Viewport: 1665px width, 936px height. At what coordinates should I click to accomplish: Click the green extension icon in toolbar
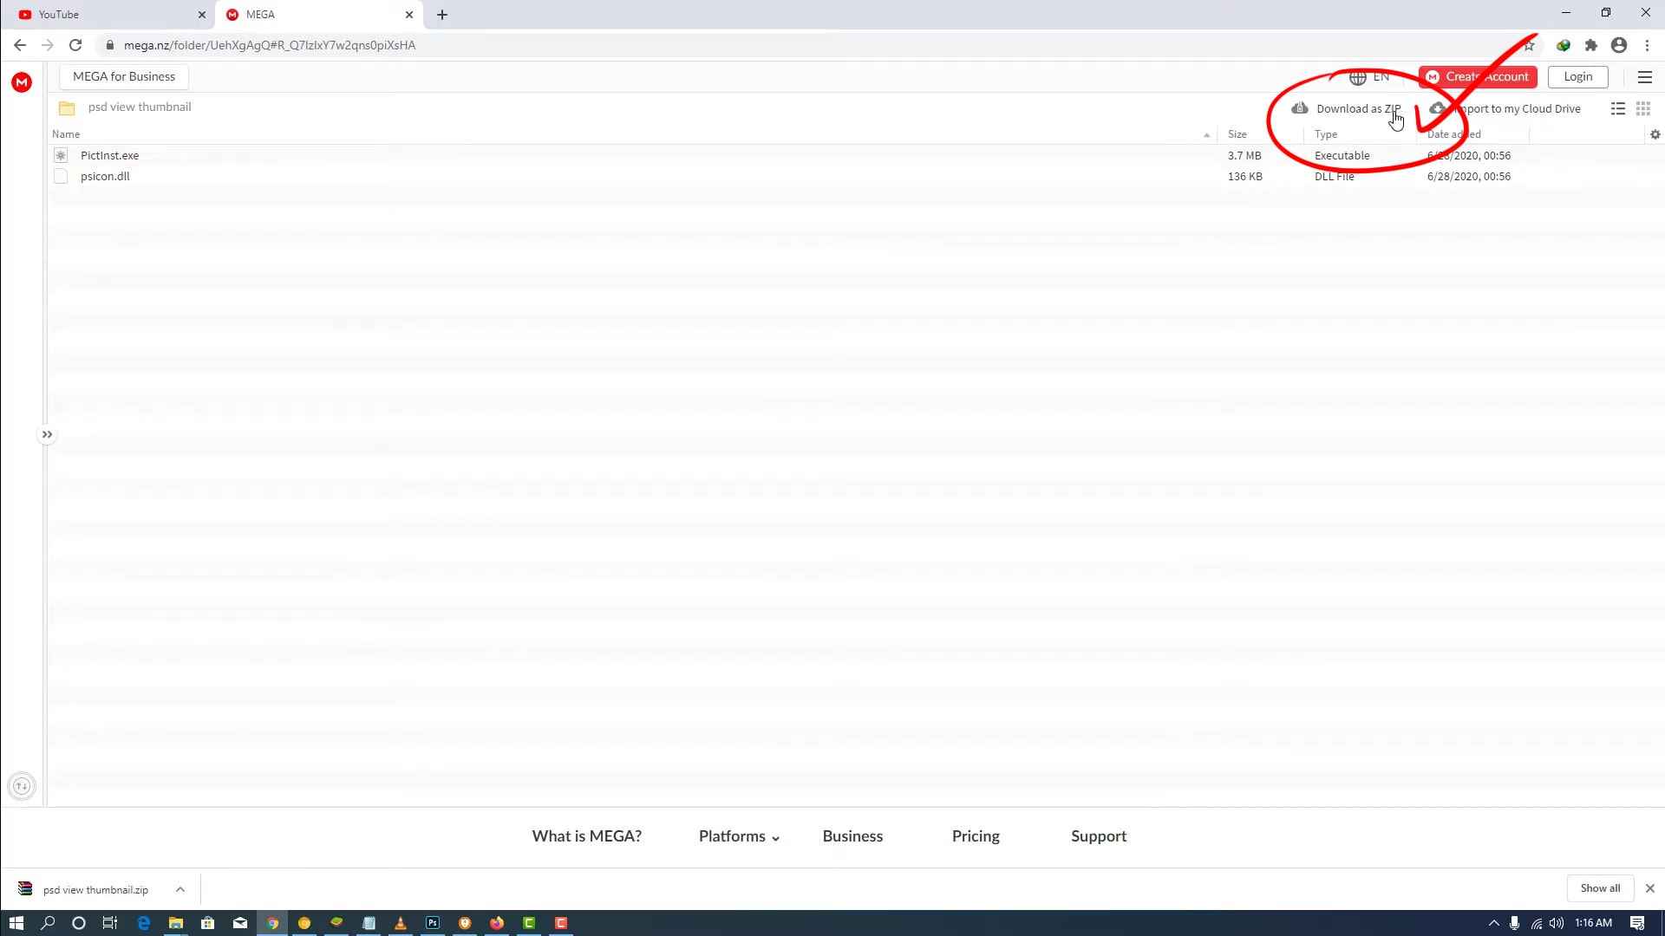[x=1564, y=45]
